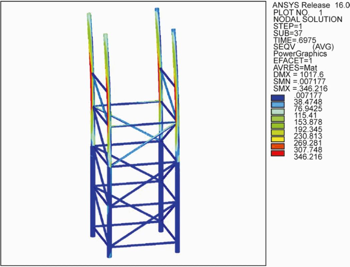Click the "SUB=37" substep text
The width and height of the screenshot is (350, 267).
(x=288, y=33)
